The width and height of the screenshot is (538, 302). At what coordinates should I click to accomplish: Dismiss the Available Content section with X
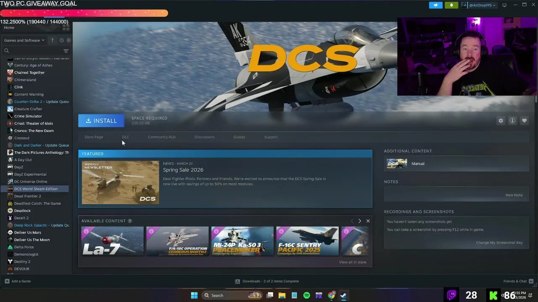(x=368, y=221)
